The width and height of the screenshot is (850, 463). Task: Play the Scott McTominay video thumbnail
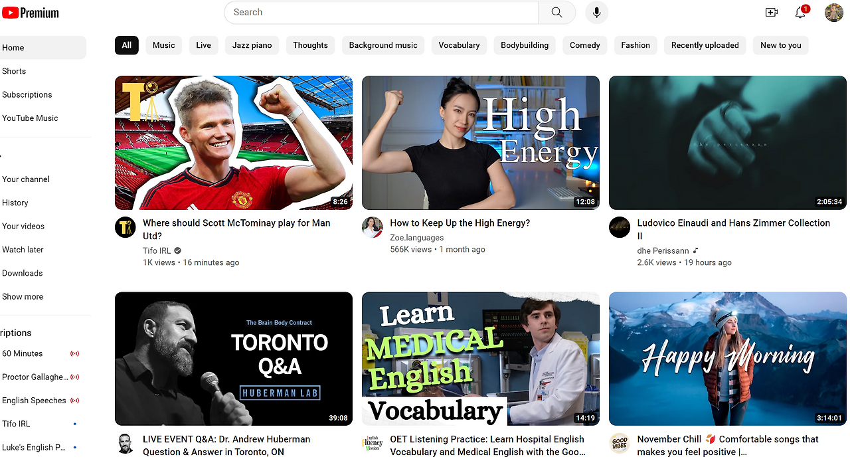click(x=234, y=143)
